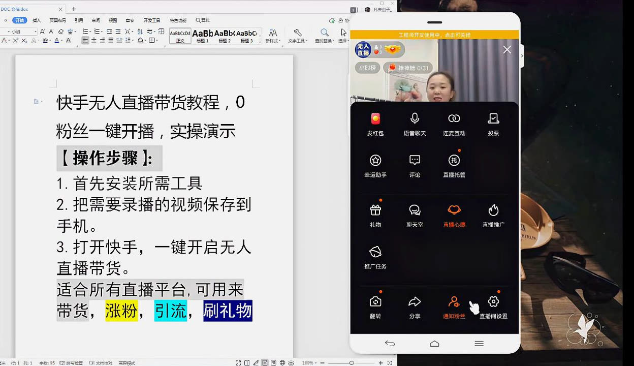Apply the 标题 2 heading style
Image resolution: width=634 pixels, height=366 pixels.
pos(224,36)
